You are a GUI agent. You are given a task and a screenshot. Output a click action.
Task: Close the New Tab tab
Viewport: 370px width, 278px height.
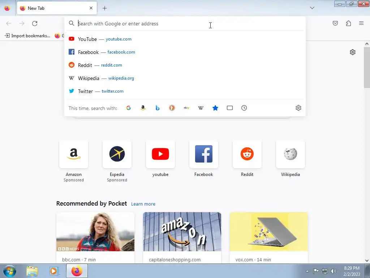point(91,8)
